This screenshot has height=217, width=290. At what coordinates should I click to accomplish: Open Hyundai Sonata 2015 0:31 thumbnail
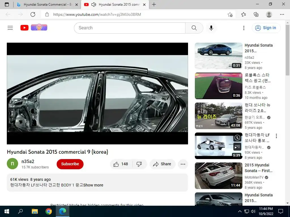[x=218, y=56]
